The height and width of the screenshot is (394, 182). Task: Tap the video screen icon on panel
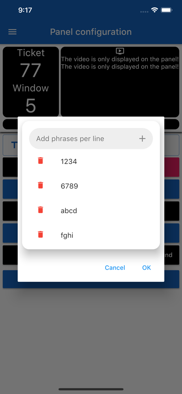(x=120, y=51)
